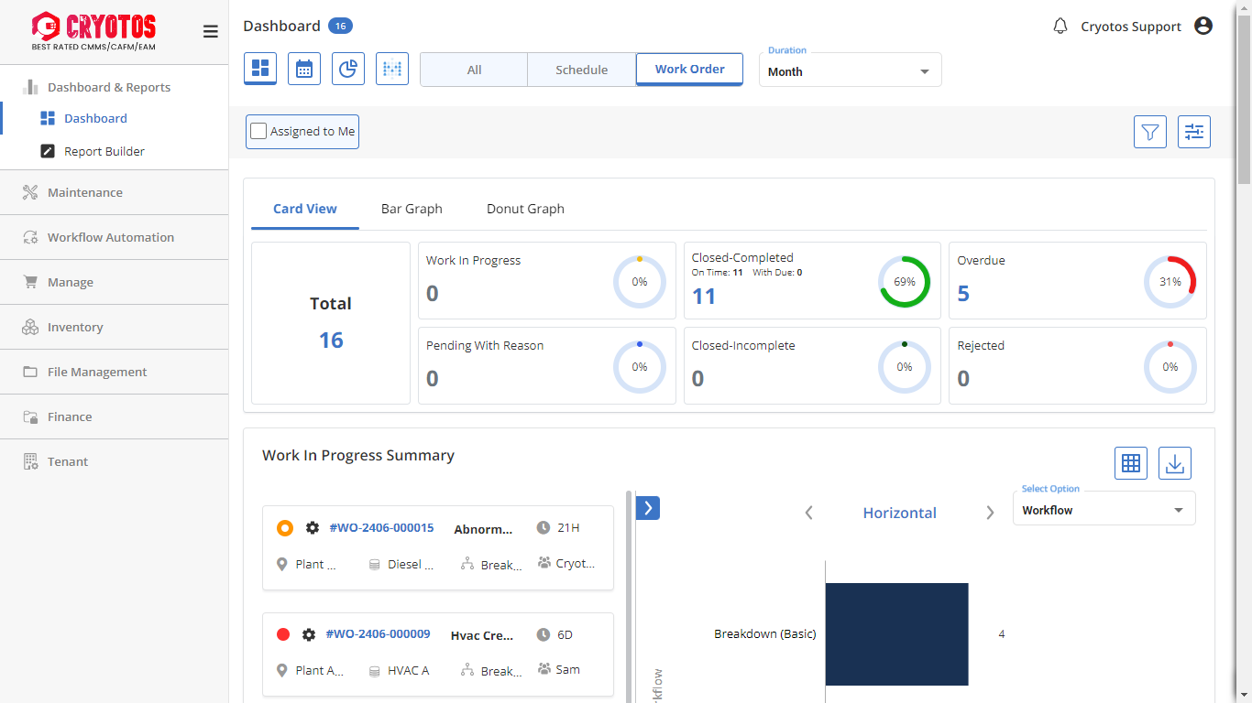Image resolution: width=1252 pixels, height=703 pixels.
Task: Click the user profile avatar icon
Action: coord(1203,27)
